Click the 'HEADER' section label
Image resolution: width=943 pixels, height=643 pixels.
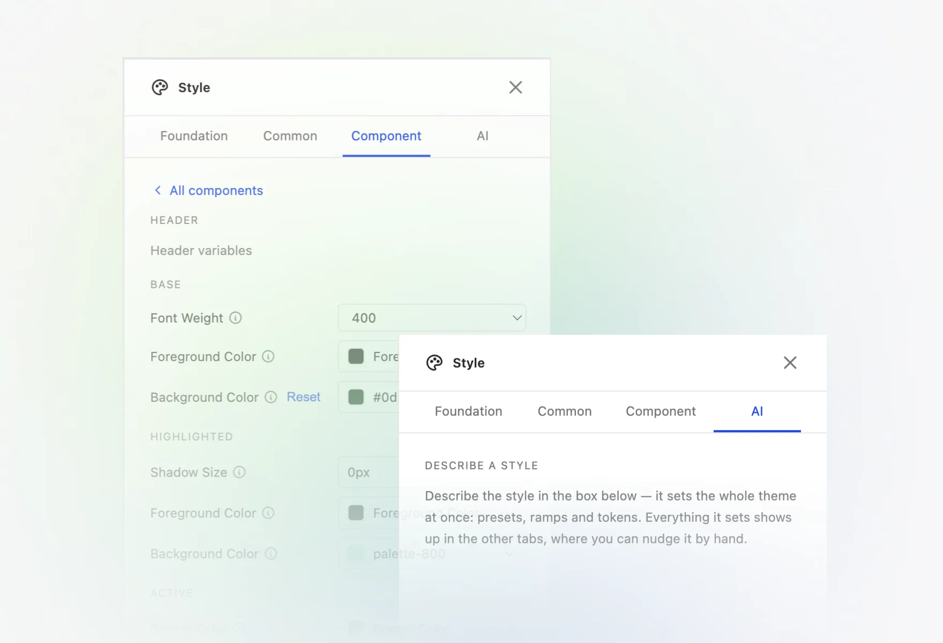click(174, 220)
